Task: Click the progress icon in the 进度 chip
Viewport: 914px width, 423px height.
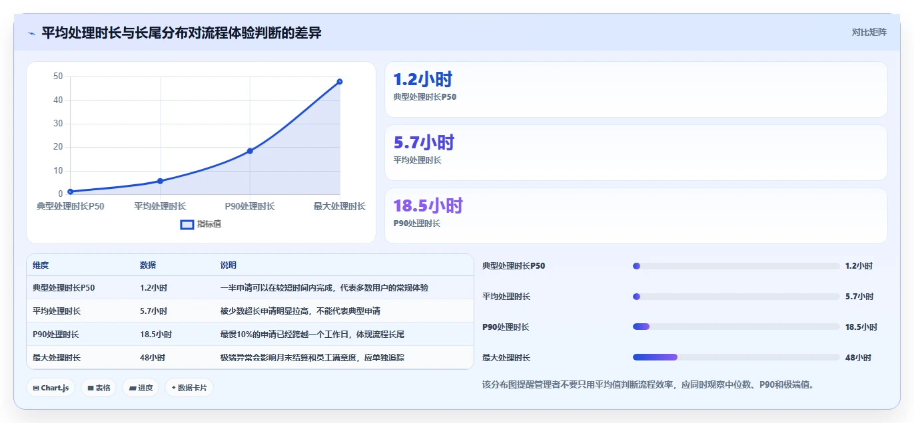Action: tap(133, 388)
